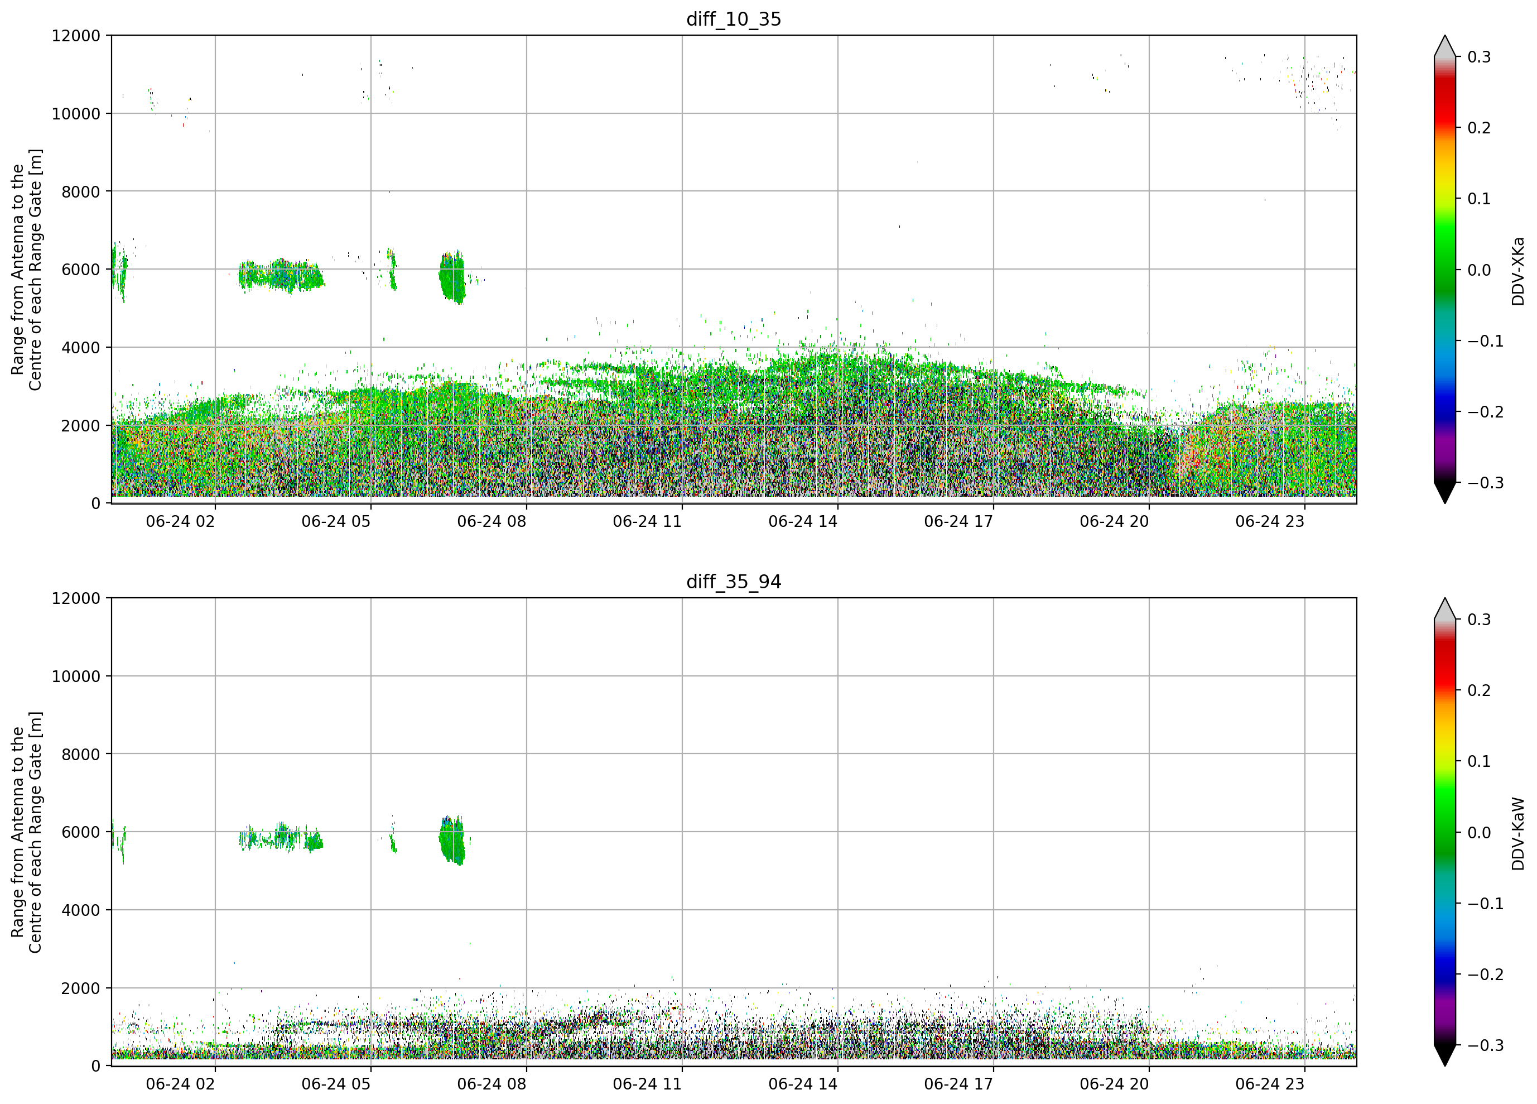Click '06-24 05' tick label under diff_35_94

pyautogui.click(x=336, y=1084)
